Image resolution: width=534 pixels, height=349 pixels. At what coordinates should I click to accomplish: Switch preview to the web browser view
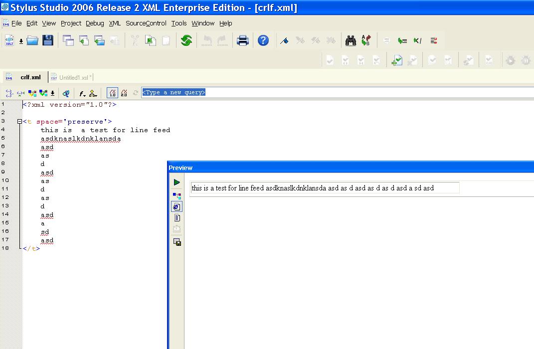click(x=177, y=206)
